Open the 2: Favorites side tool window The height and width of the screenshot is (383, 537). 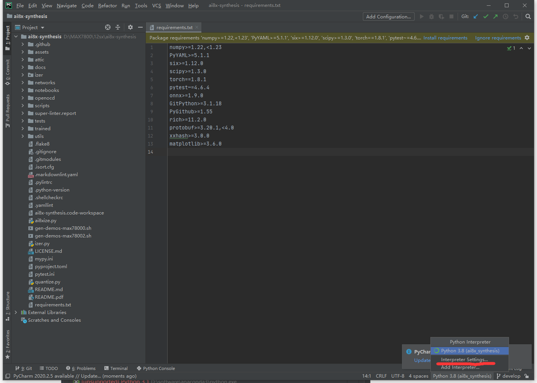coord(7,344)
